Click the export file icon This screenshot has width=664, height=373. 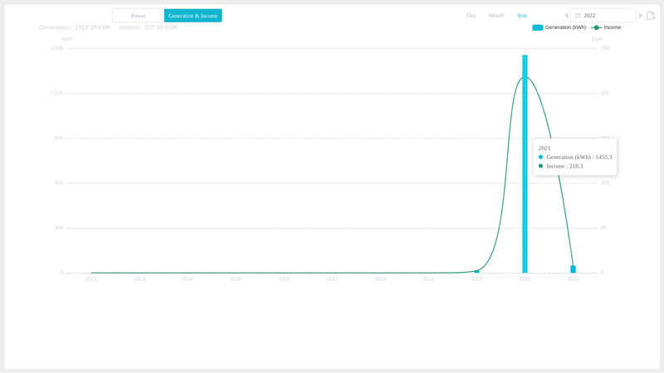pos(651,16)
